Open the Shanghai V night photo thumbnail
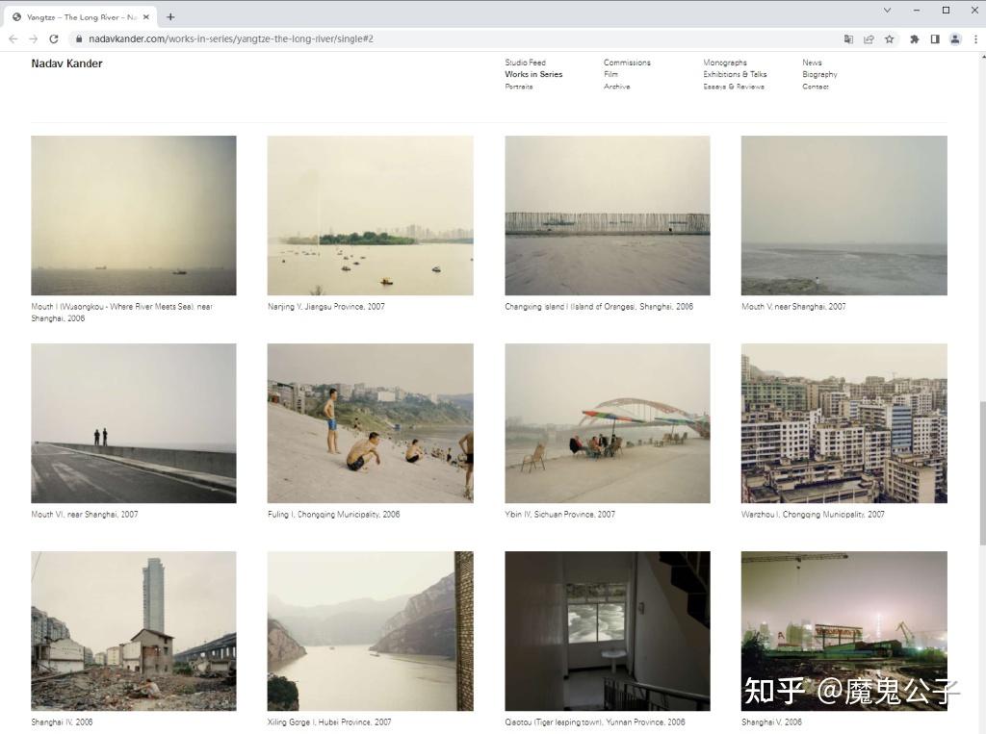 coord(843,631)
